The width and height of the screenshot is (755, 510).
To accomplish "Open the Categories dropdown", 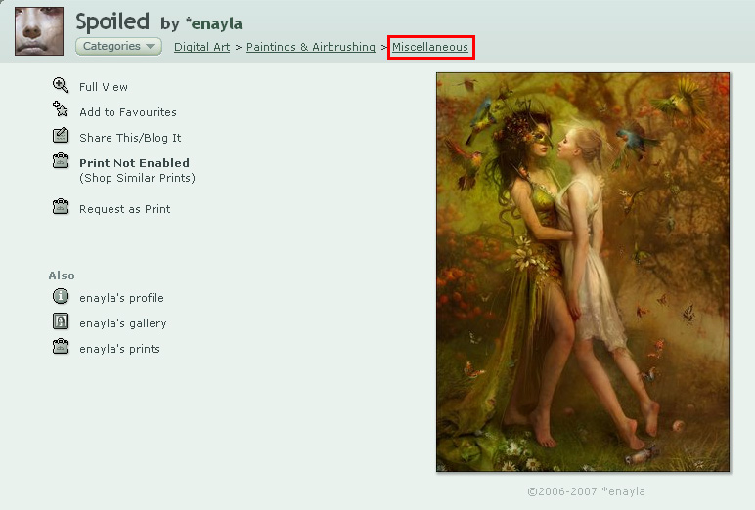I will click(x=118, y=46).
